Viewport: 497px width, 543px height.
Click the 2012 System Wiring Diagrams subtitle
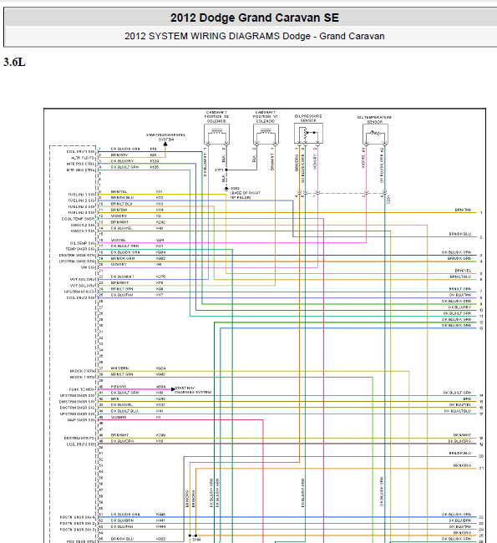pyautogui.click(x=255, y=36)
